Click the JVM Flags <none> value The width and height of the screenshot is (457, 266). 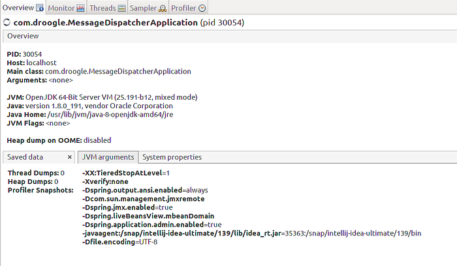tap(57, 123)
